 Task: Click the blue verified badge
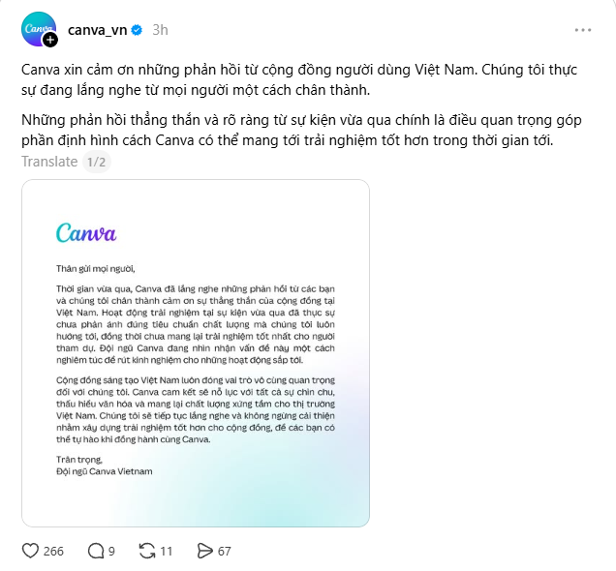(x=138, y=30)
